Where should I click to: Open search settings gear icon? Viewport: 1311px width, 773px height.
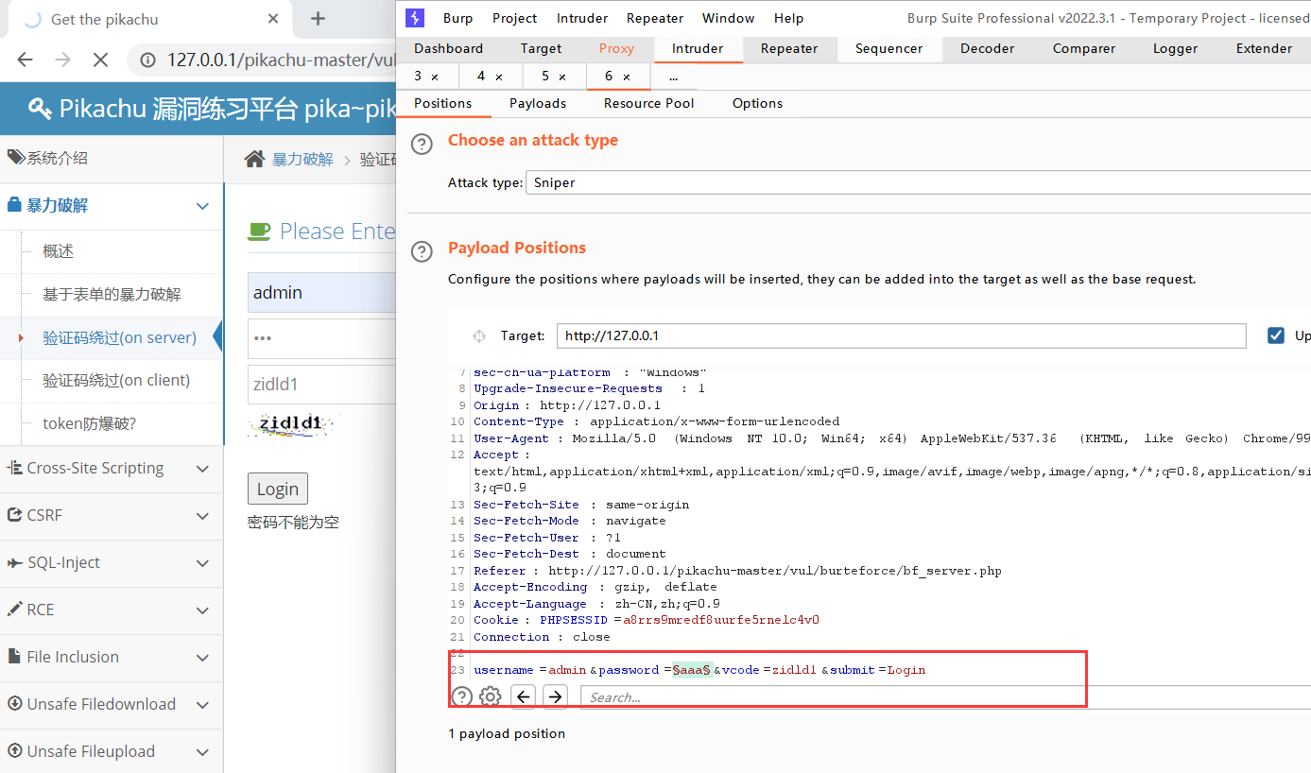[490, 696]
